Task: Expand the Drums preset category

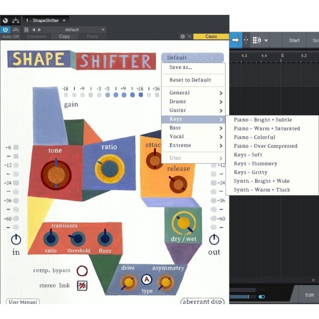Action: [193, 102]
